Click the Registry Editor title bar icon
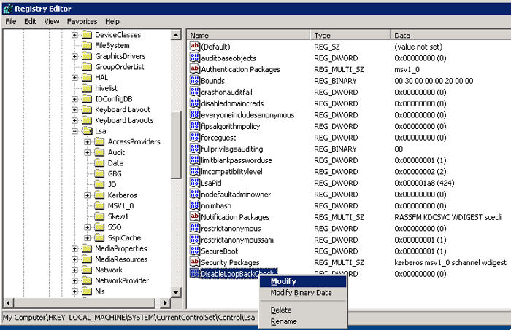Screen dimensions: 511x330 click(x=8, y=9)
